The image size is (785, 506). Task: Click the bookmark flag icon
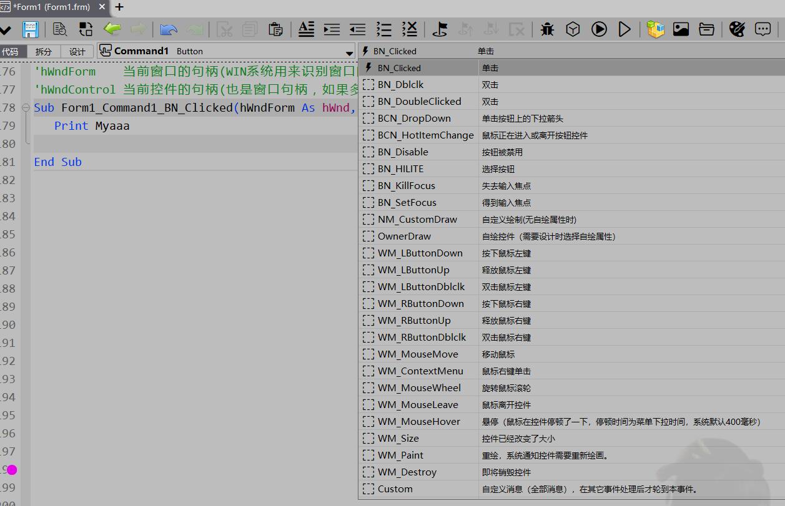click(440, 29)
